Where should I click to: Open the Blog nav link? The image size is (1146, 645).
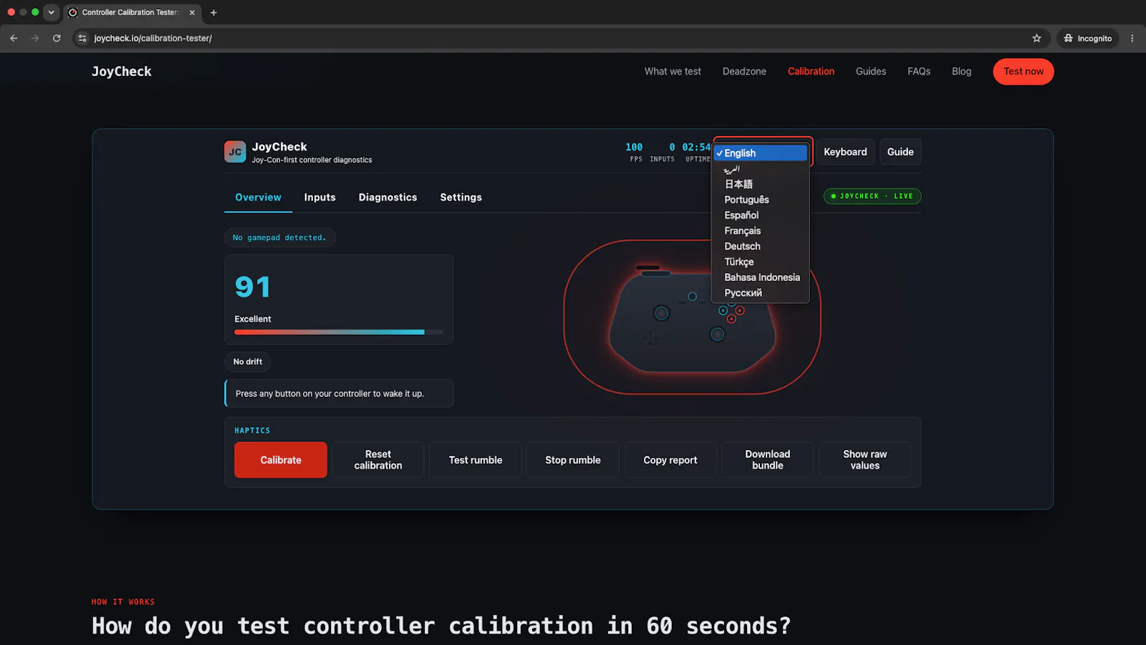click(961, 71)
